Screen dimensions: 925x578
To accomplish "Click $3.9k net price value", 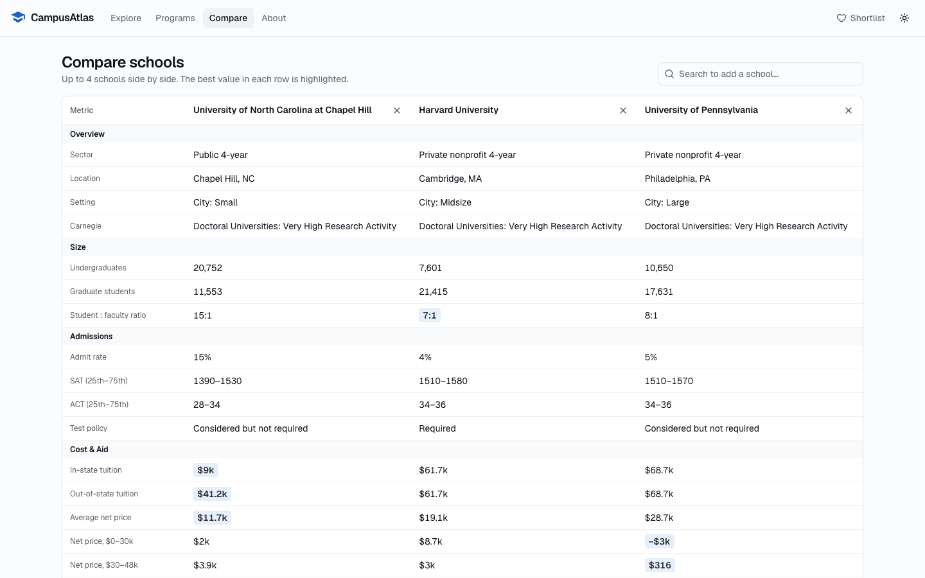I will [205, 565].
